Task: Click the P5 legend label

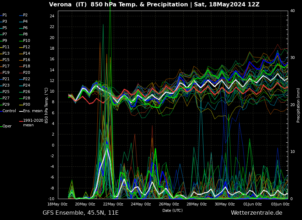Action: (5, 28)
